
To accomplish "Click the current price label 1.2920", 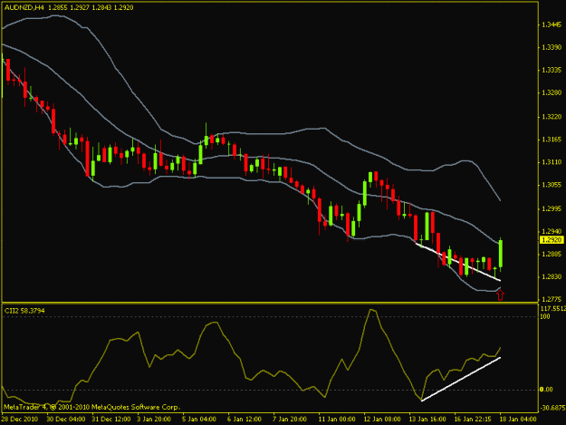I will 552,240.
